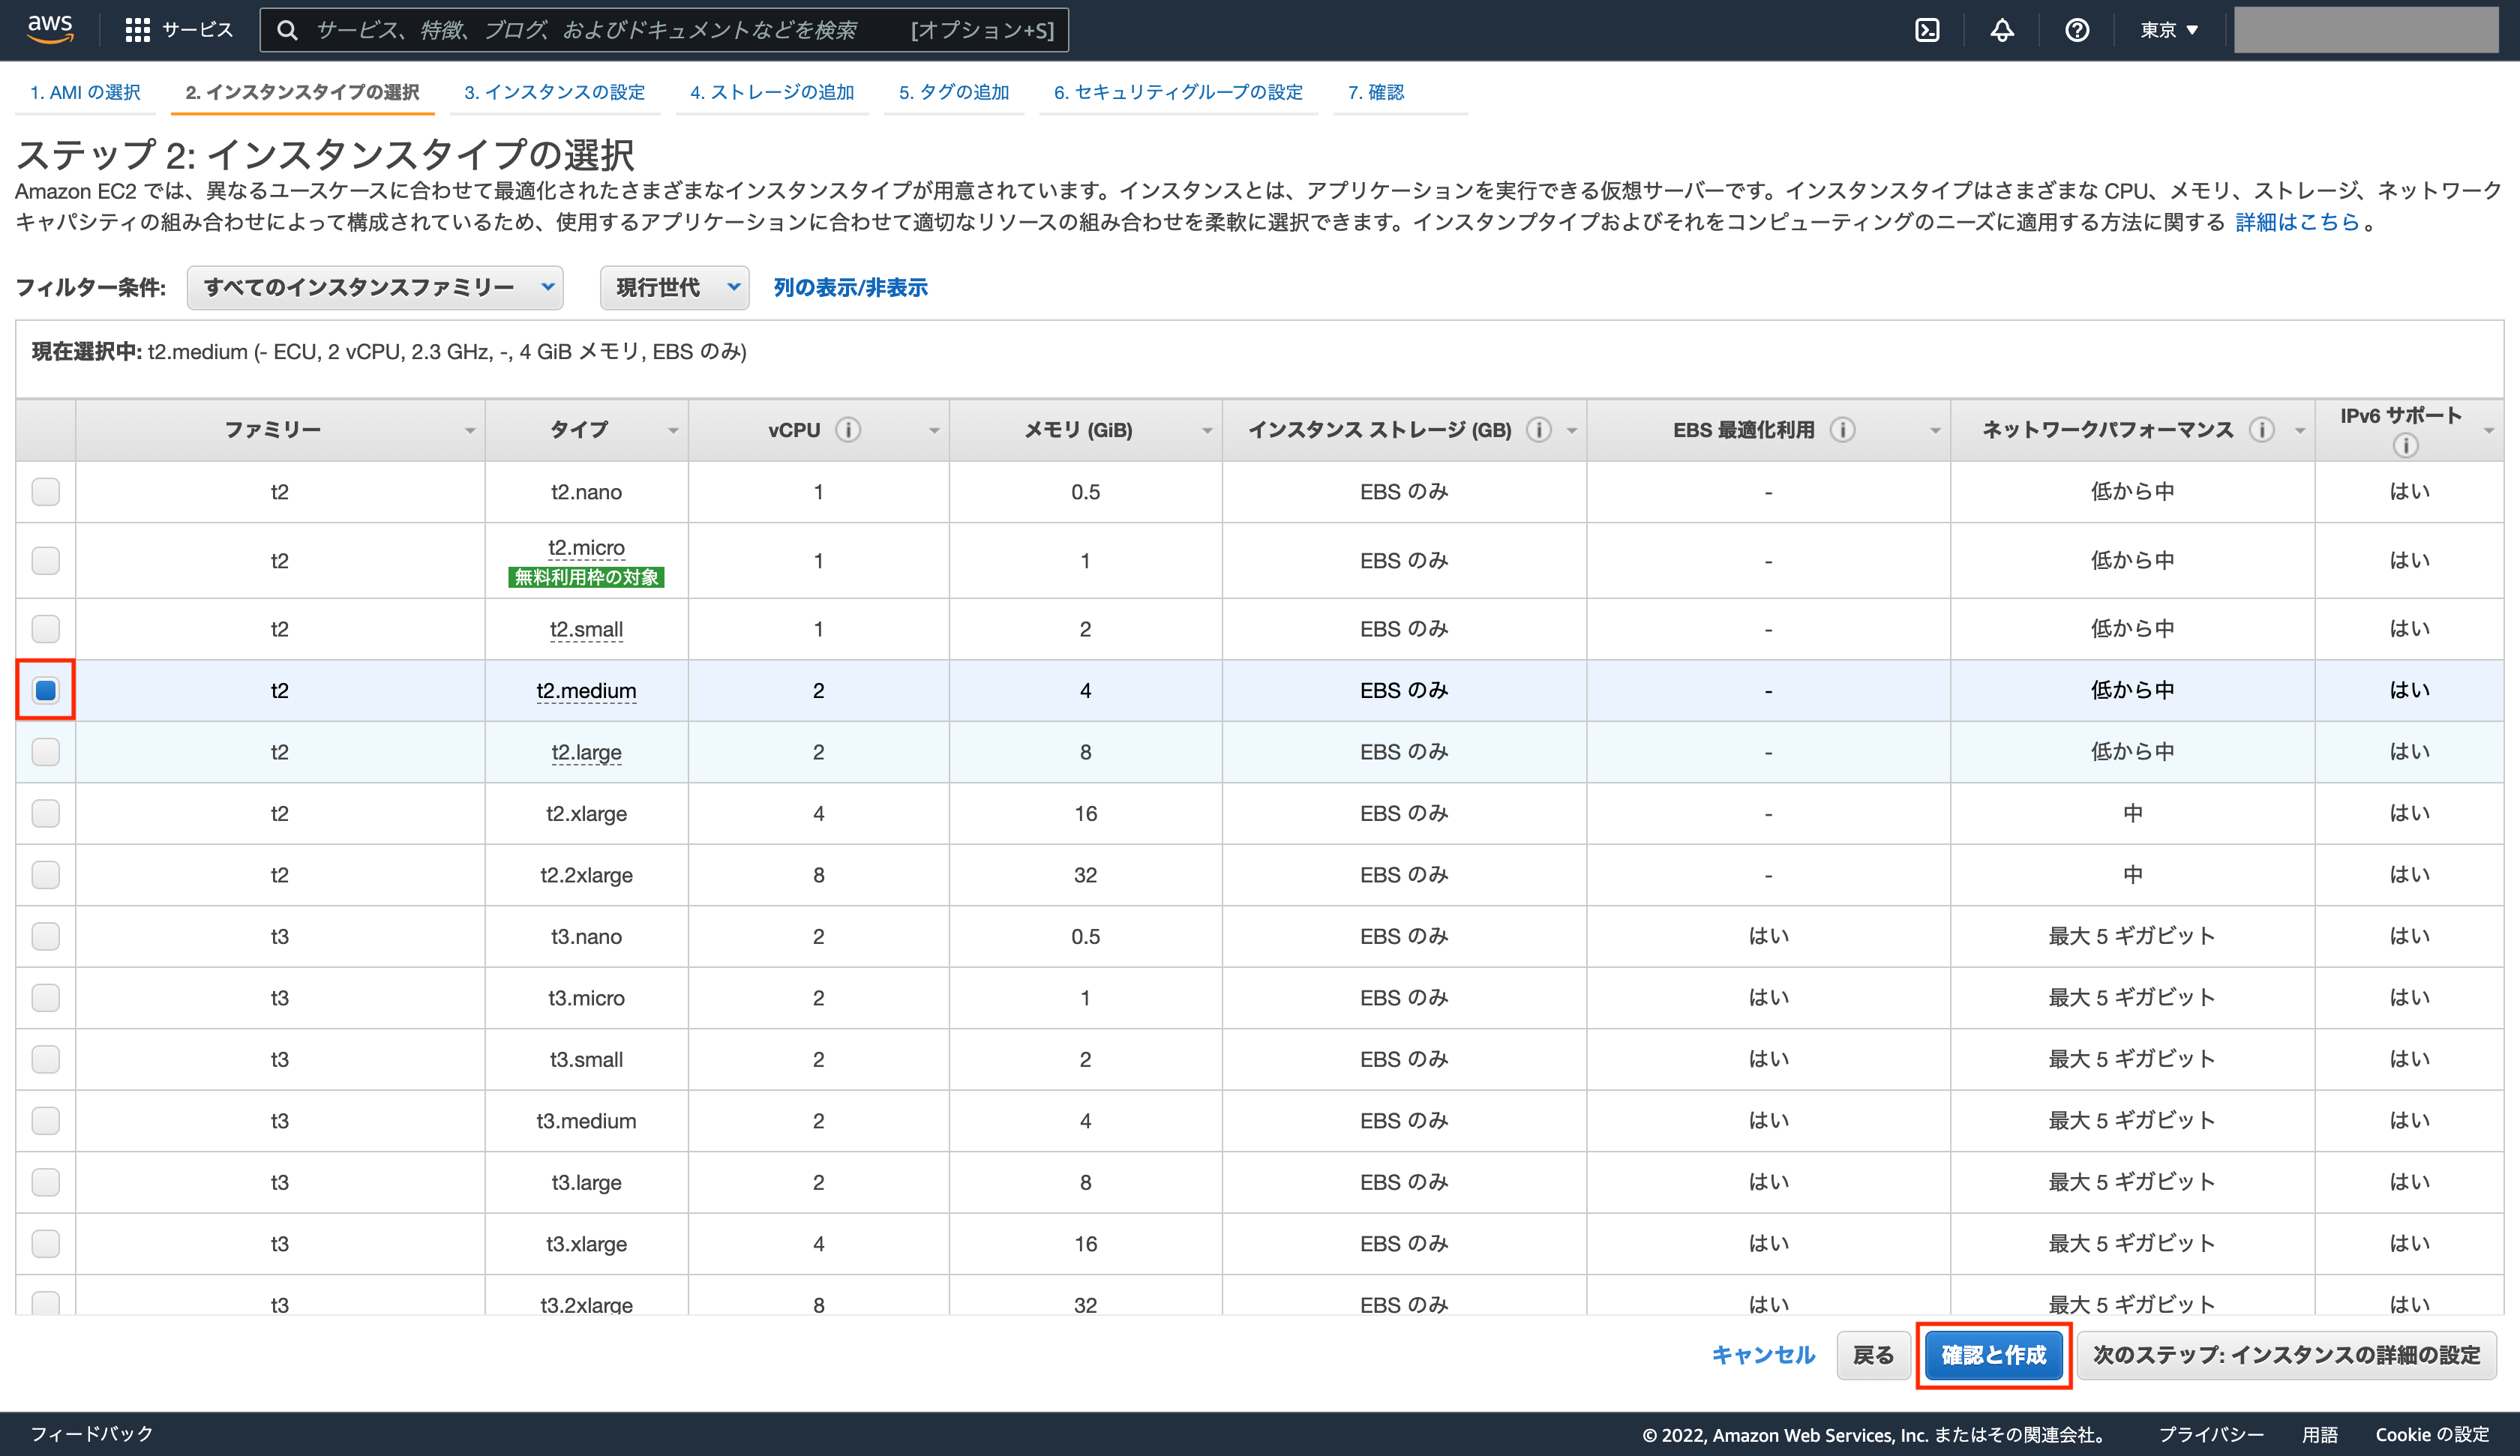
Task: Focus the AWS services search field
Action: click(664, 30)
